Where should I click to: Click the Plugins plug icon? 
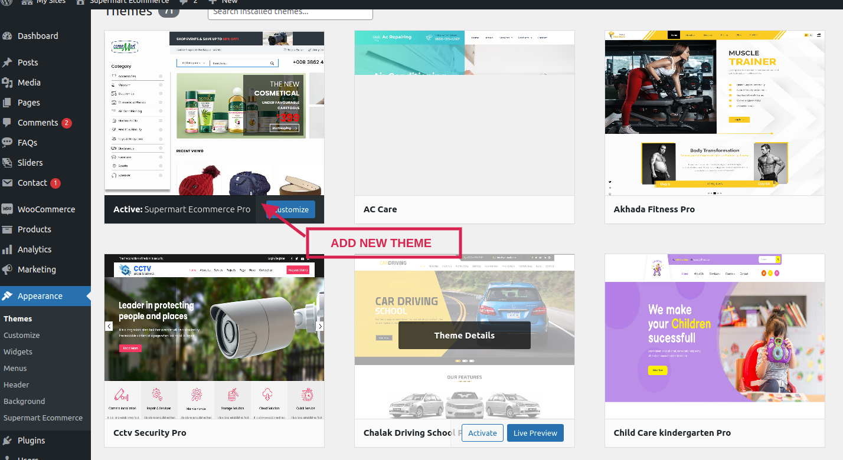coord(7,441)
